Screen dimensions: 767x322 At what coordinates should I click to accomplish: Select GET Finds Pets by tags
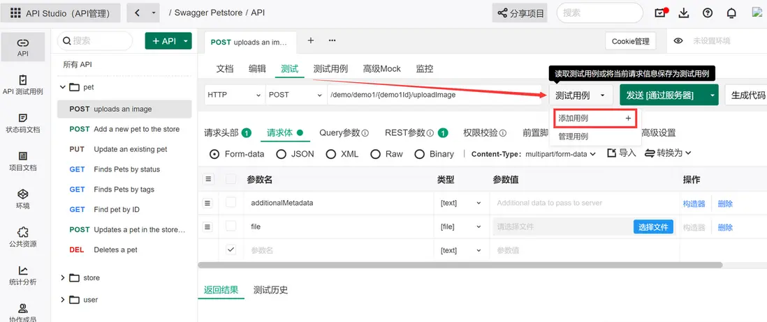[124, 190]
